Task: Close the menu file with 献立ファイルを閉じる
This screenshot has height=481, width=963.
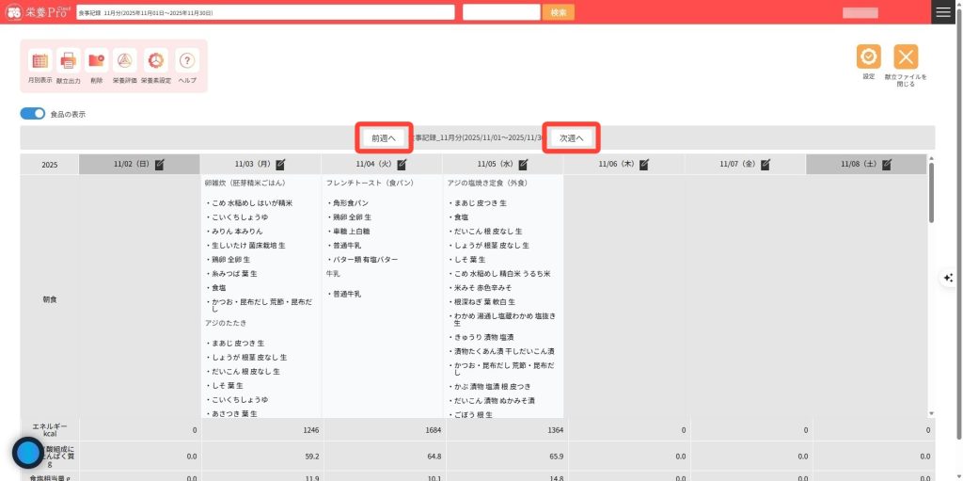Action: pyautogui.click(x=906, y=56)
